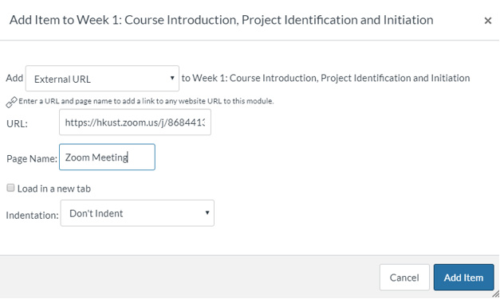Image resolution: width=500 pixels, height=303 pixels.
Task: Confirm with the Add Item button
Action: pyautogui.click(x=463, y=278)
